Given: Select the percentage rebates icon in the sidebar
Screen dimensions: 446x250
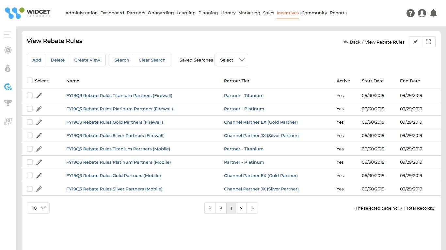Looking at the screenshot, I should tap(8, 87).
